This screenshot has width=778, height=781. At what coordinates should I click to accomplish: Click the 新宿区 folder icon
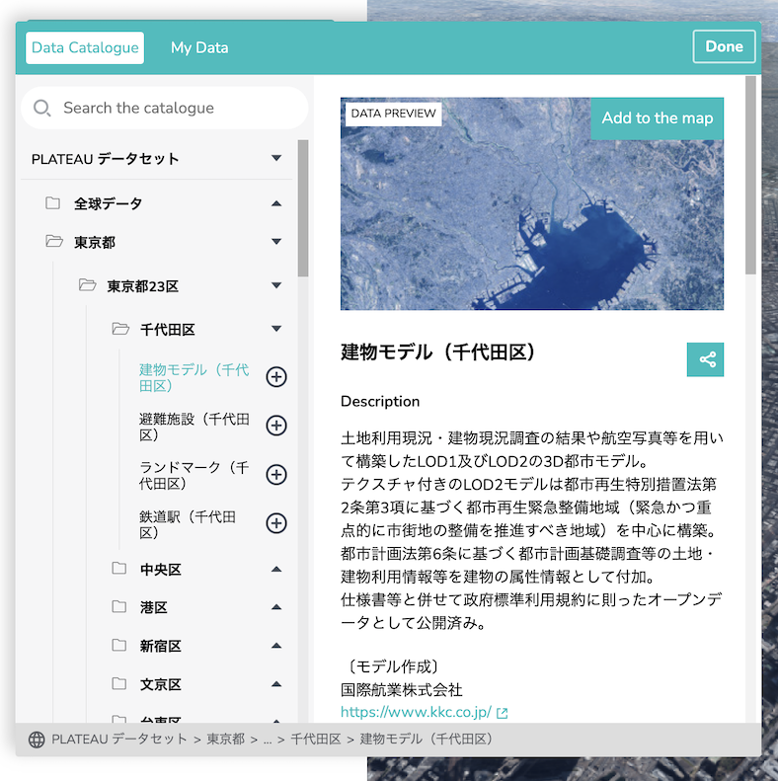pos(119,645)
